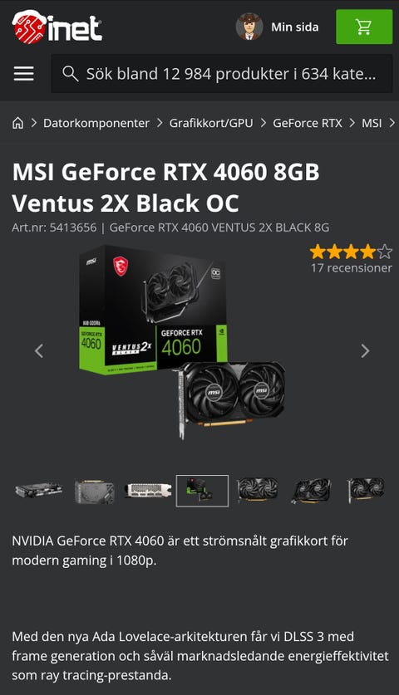Click the user avatar picture
Screen dimensions: 399x695
(249, 27)
